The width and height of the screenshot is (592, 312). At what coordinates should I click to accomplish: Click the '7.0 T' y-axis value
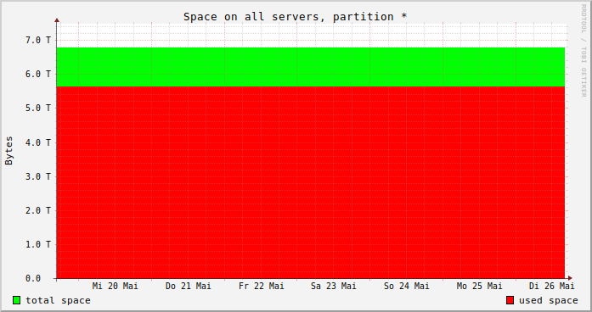tap(37, 40)
